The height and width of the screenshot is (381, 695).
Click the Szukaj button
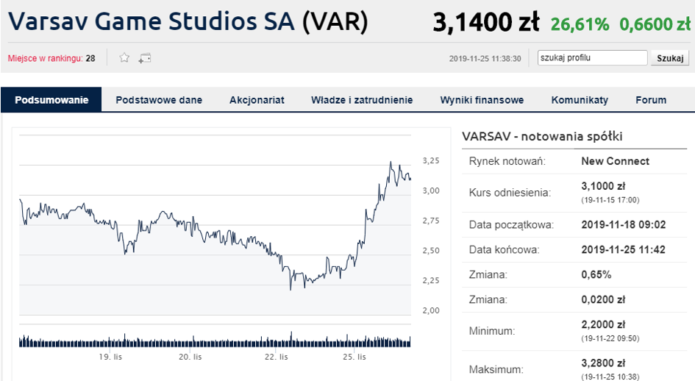(x=670, y=58)
